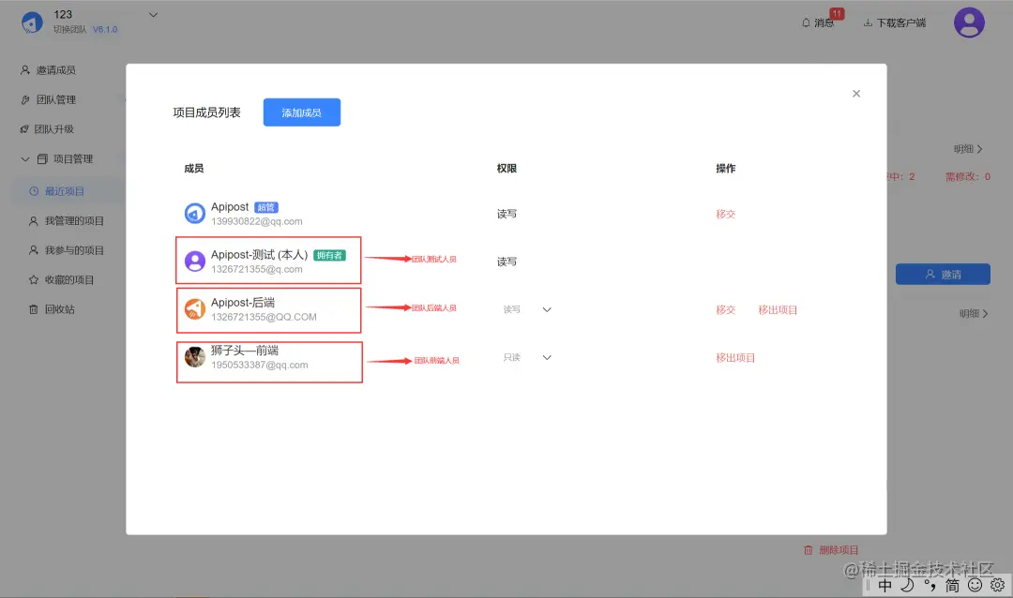
Task: Click the Apipost logo in the top left
Action: coord(32,22)
